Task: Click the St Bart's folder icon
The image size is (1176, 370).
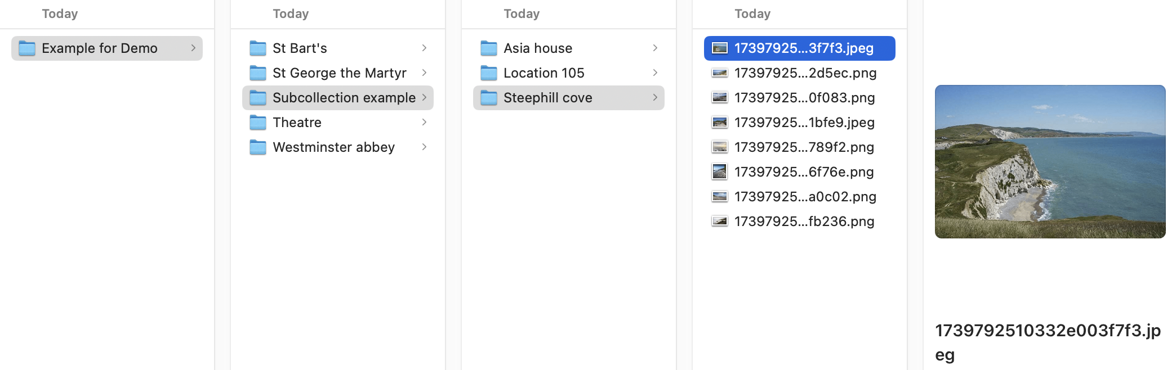Action: 258,48
